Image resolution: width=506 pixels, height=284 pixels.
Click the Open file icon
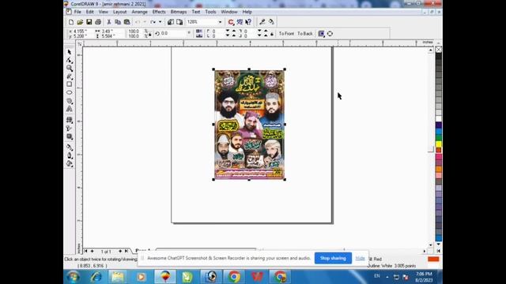[x=80, y=22]
